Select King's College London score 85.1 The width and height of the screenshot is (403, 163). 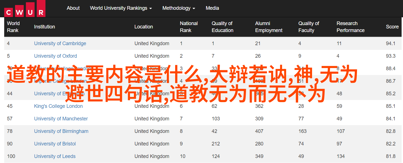(x=391, y=106)
